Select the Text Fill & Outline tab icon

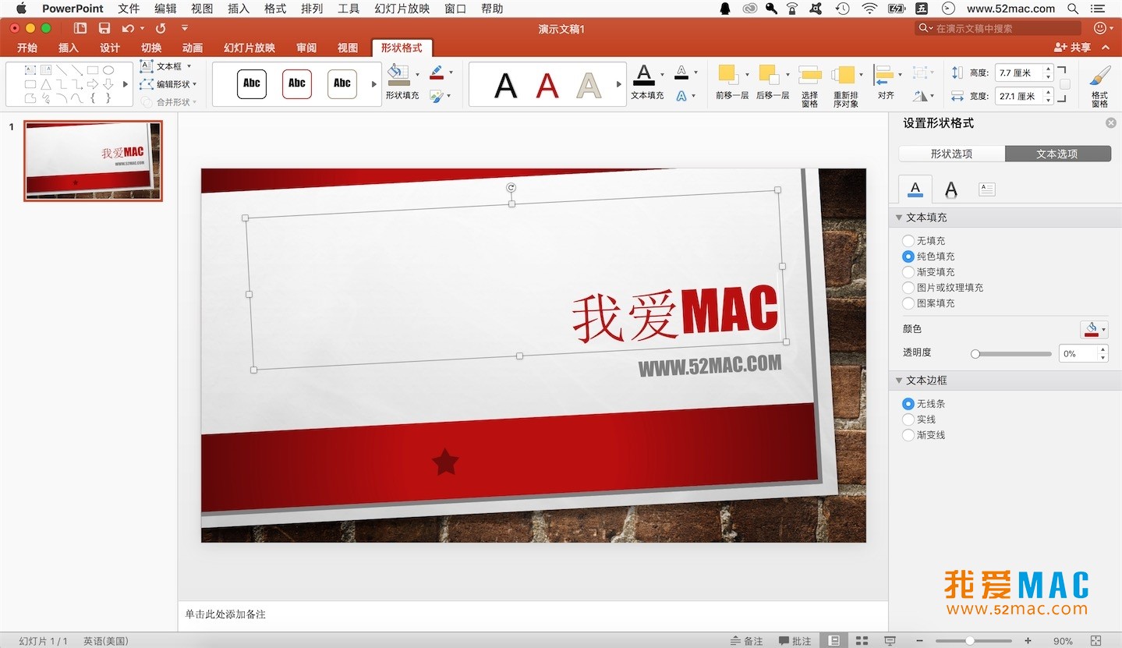[915, 189]
